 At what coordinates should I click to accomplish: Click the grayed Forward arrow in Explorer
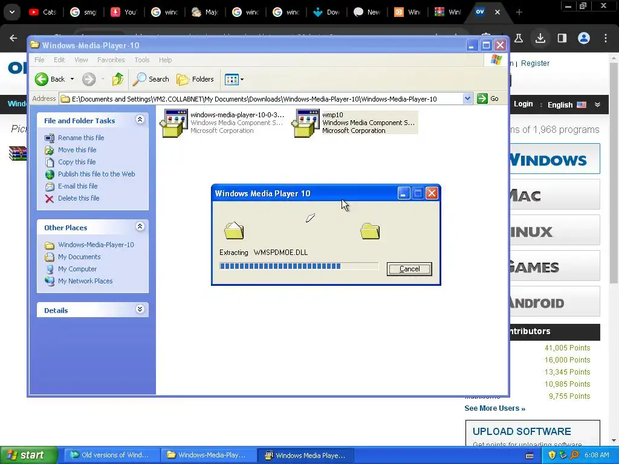(89, 79)
